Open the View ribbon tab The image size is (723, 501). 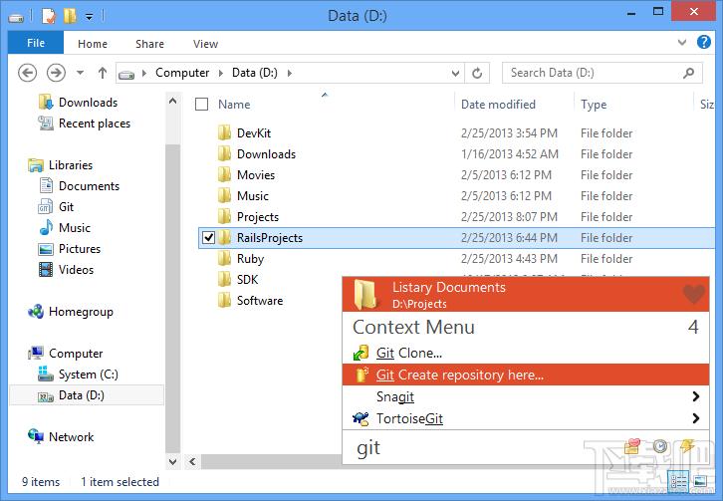[x=205, y=44]
